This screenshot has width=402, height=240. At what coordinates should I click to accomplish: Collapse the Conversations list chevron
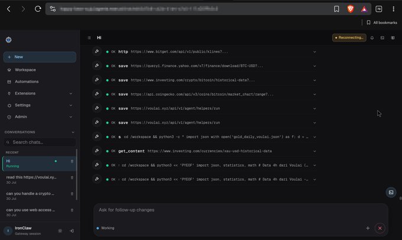click(x=73, y=132)
